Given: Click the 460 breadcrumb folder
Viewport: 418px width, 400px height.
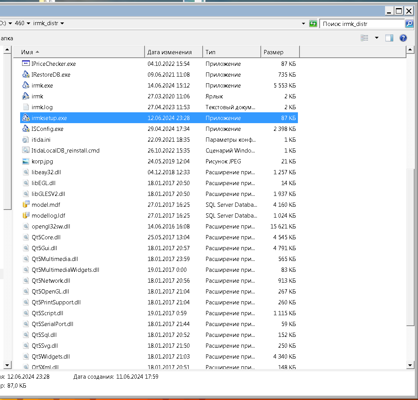Looking at the screenshot, I should pyautogui.click(x=19, y=23).
